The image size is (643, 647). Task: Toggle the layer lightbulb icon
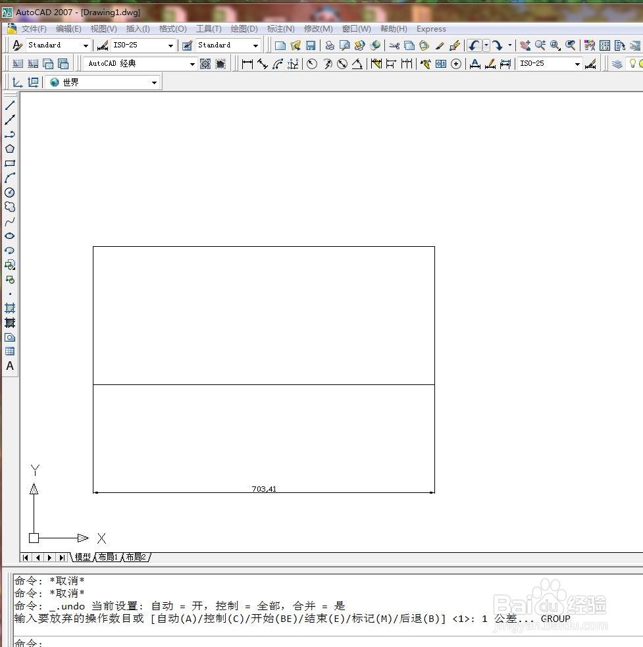click(632, 64)
